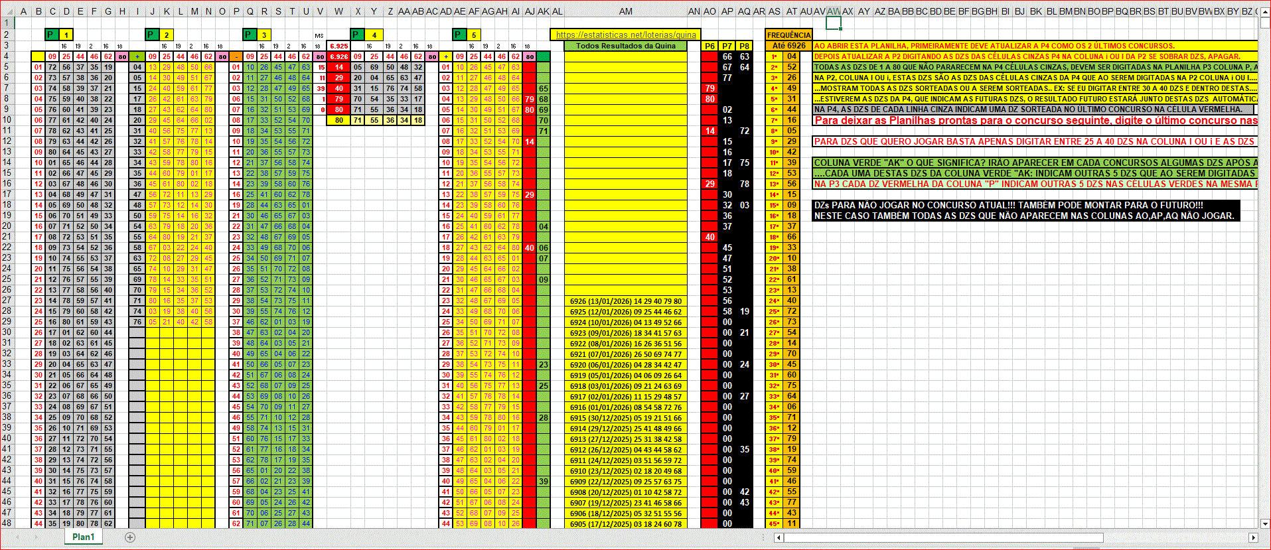Click the green P cell beside yellow 1
Viewport: 1271px width, 550px height.
click(x=52, y=34)
